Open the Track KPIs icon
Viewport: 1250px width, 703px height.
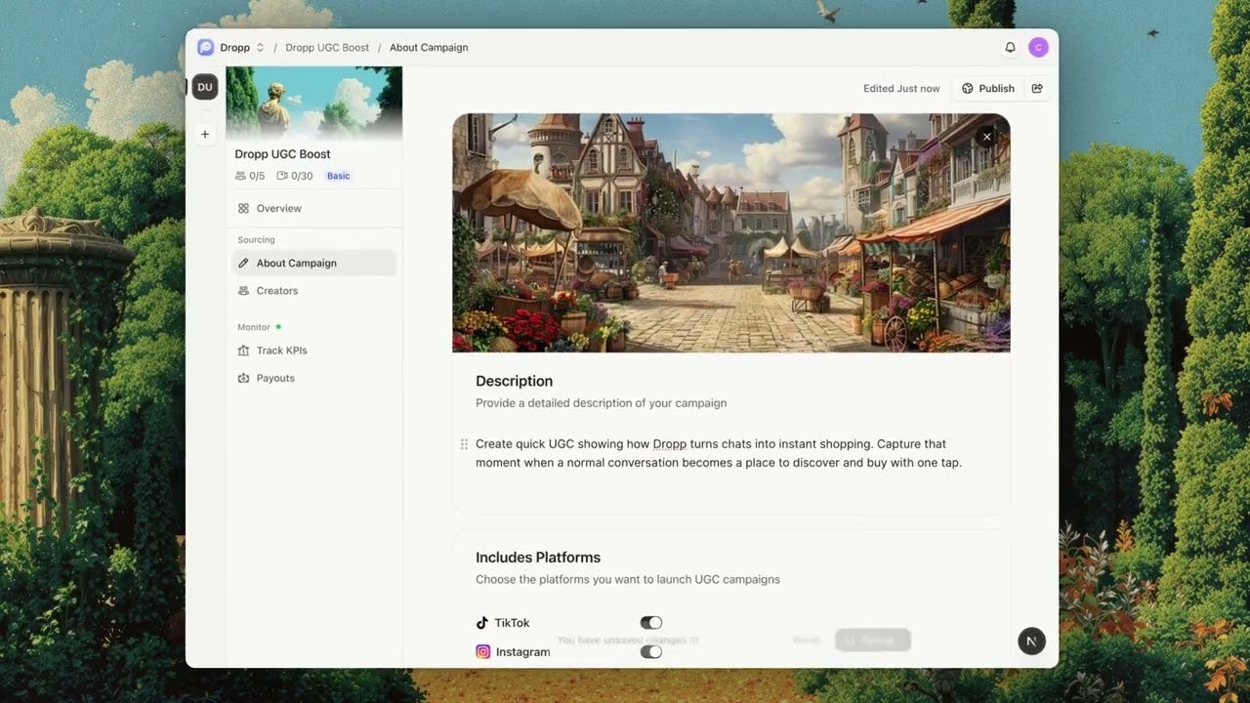click(x=242, y=351)
